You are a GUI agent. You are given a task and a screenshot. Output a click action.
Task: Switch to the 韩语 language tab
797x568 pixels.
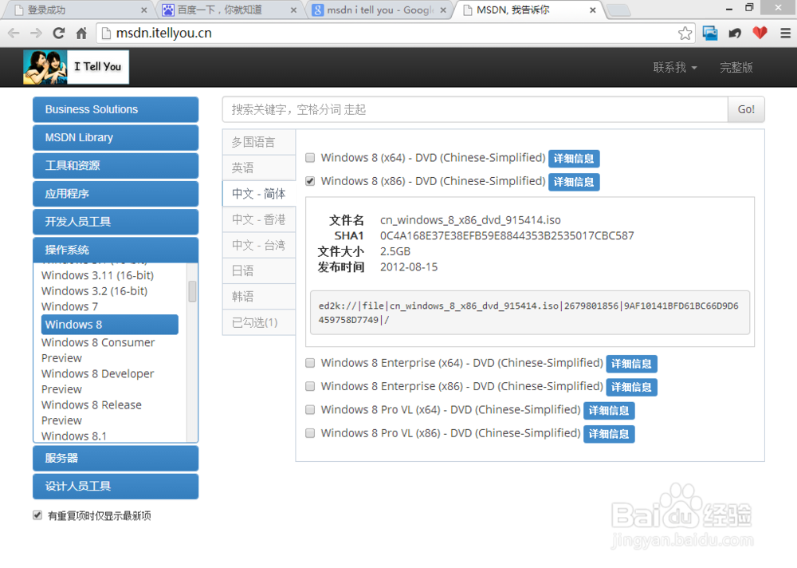[259, 296]
